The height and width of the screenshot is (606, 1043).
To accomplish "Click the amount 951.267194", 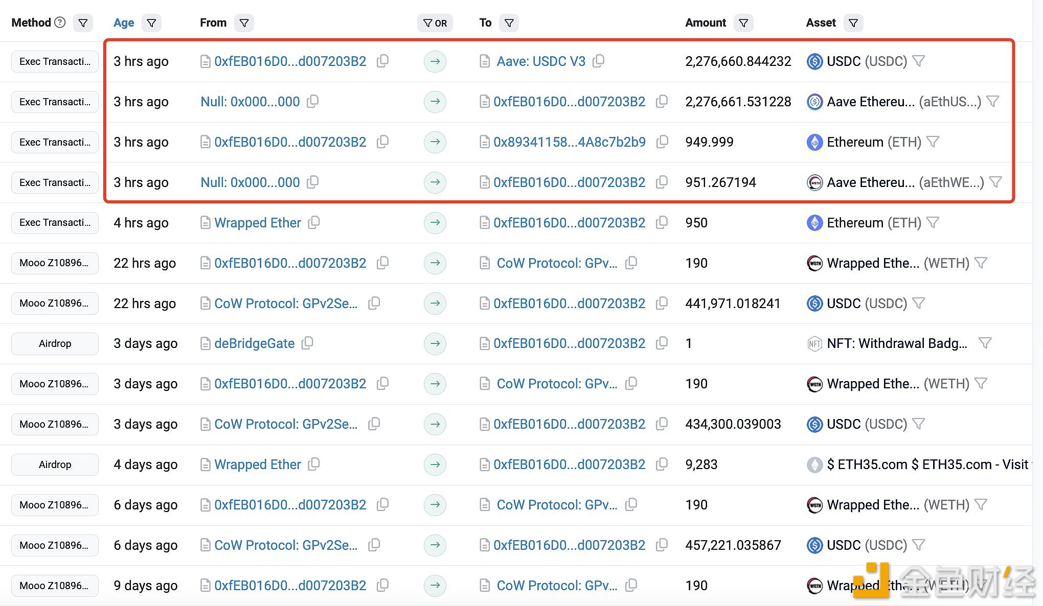I will click(720, 182).
